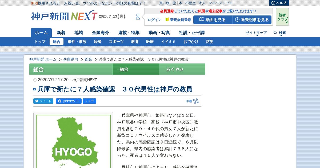Screen dimensions: 320x168
Task: Click 兵庫県内 breadcrumb link
Action: pos(71,59)
